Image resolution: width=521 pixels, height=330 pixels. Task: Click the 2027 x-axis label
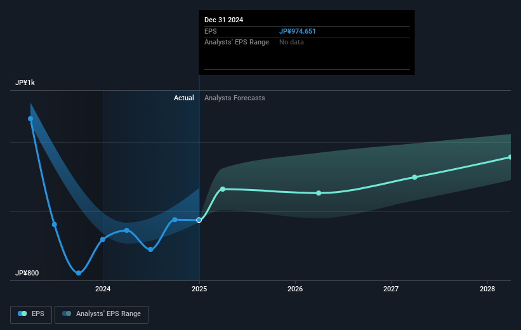(391, 289)
